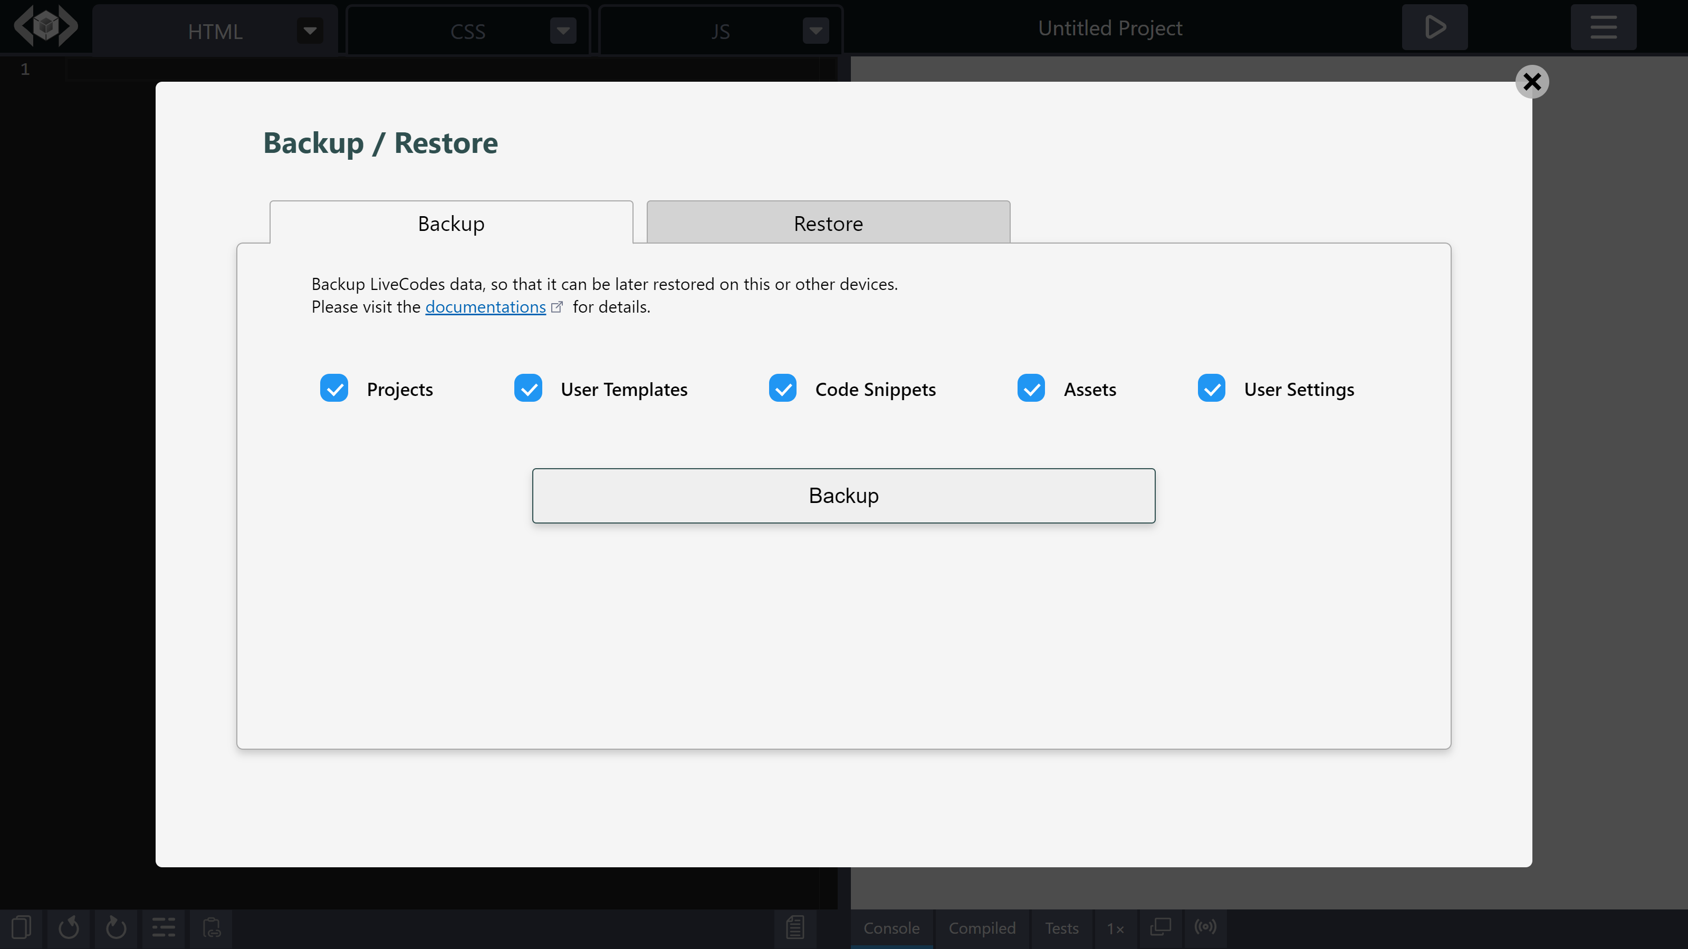Open the JS language dropdown
This screenshot has height=949, width=1688.
point(815,30)
